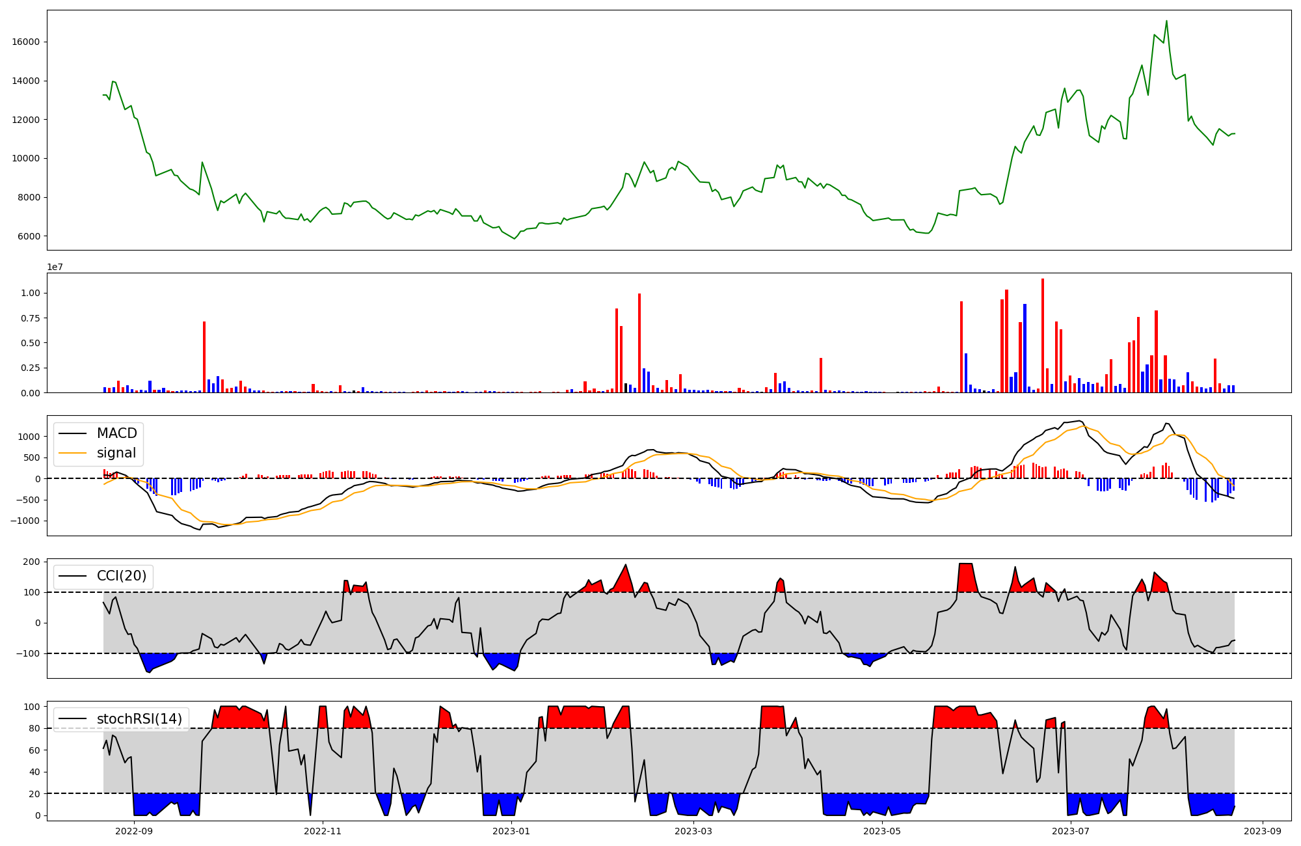
Task: Click the −1000 tick on MACD axis
Action: point(25,521)
